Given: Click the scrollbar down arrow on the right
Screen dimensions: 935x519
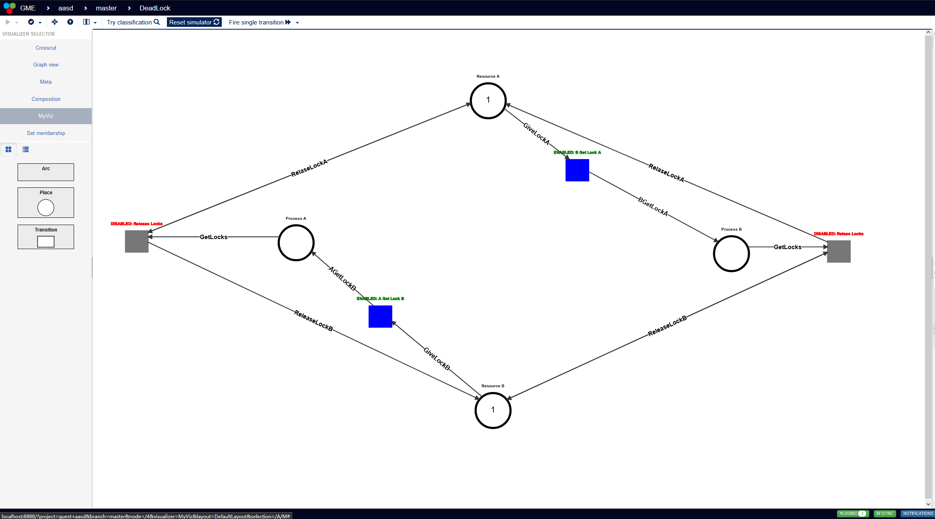Looking at the screenshot, I should tap(928, 504).
